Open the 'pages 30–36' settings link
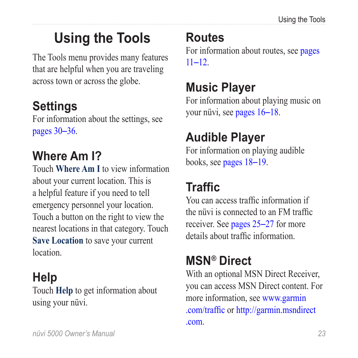358x358 pixels. [54, 131]
